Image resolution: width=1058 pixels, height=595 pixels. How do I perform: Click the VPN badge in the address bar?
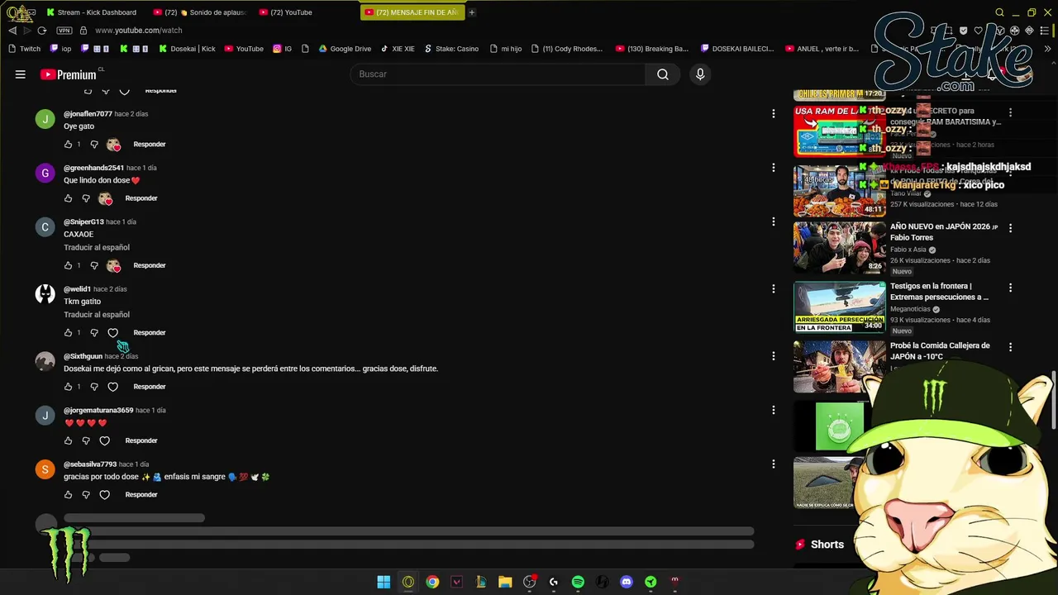click(64, 31)
